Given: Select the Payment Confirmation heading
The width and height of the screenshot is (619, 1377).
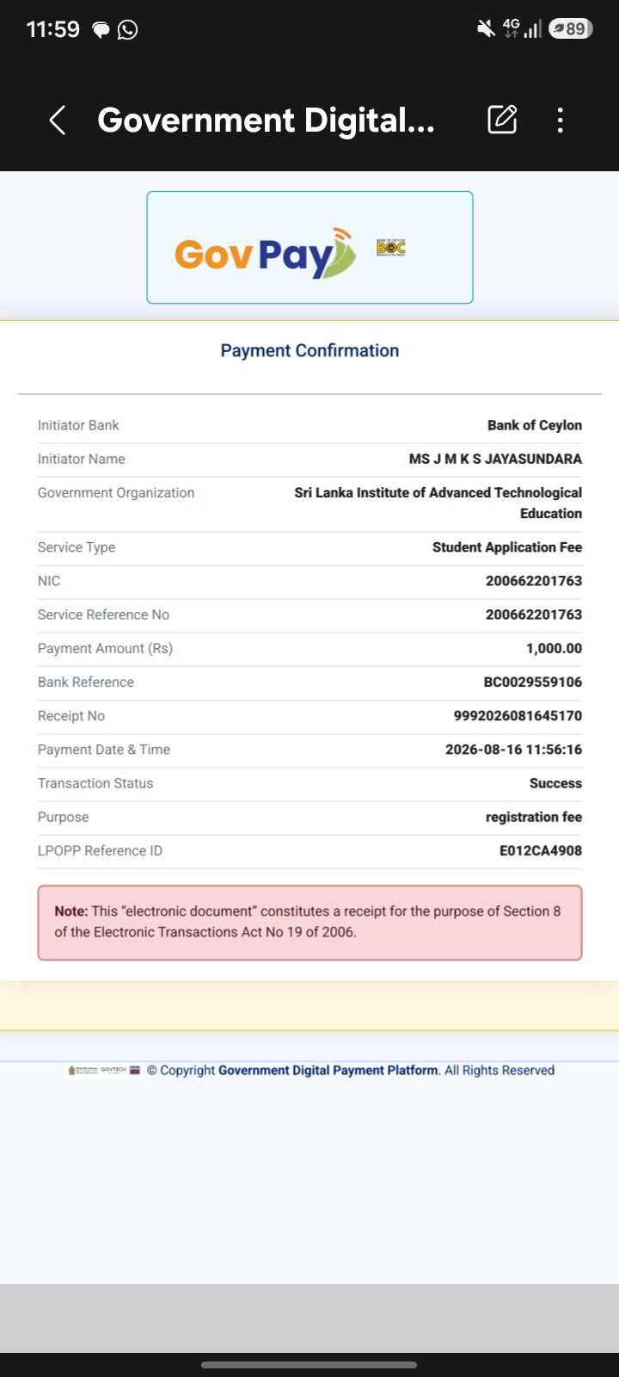Looking at the screenshot, I should [309, 350].
